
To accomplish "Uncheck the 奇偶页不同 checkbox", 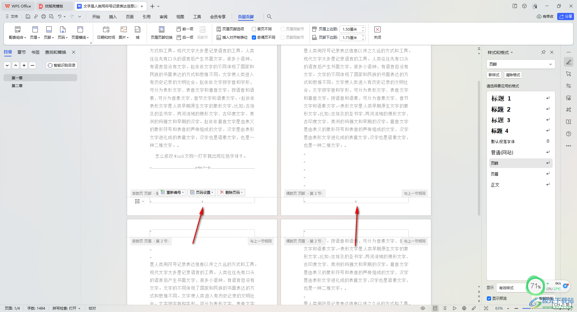I will pyautogui.click(x=254, y=37).
